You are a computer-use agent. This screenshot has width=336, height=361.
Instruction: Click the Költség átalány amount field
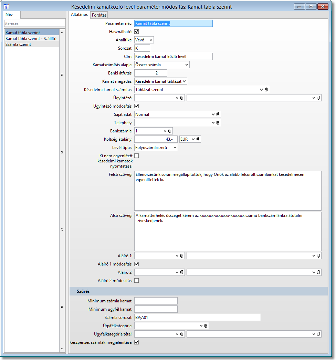click(x=156, y=139)
